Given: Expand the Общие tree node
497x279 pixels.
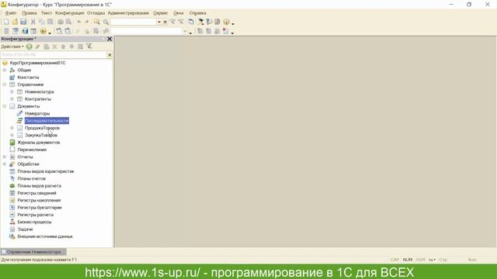Looking at the screenshot, I should (5, 70).
